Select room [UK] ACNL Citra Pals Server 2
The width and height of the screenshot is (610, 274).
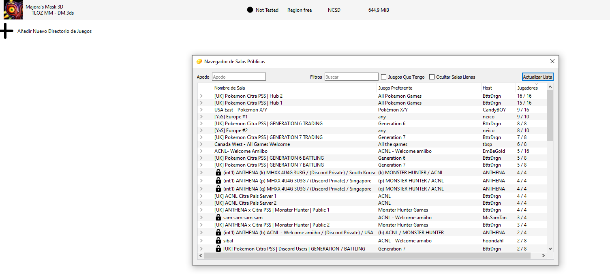coord(245,203)
